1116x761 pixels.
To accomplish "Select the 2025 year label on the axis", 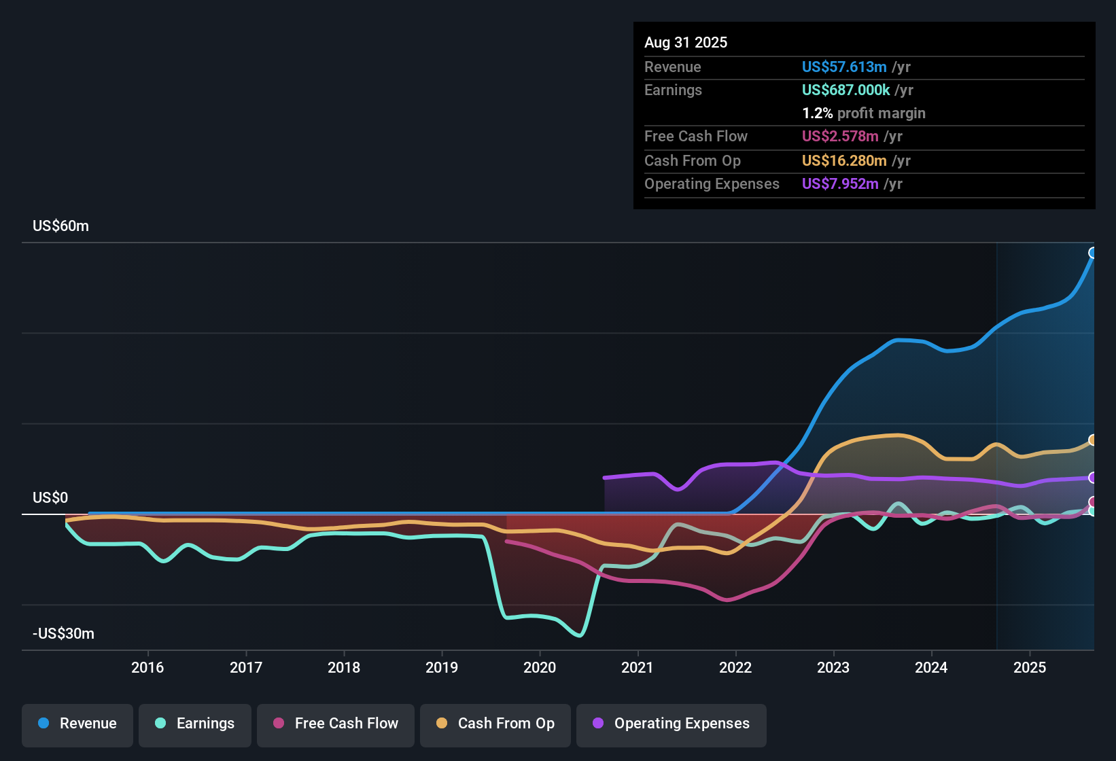I will (x=1030, y=668).
